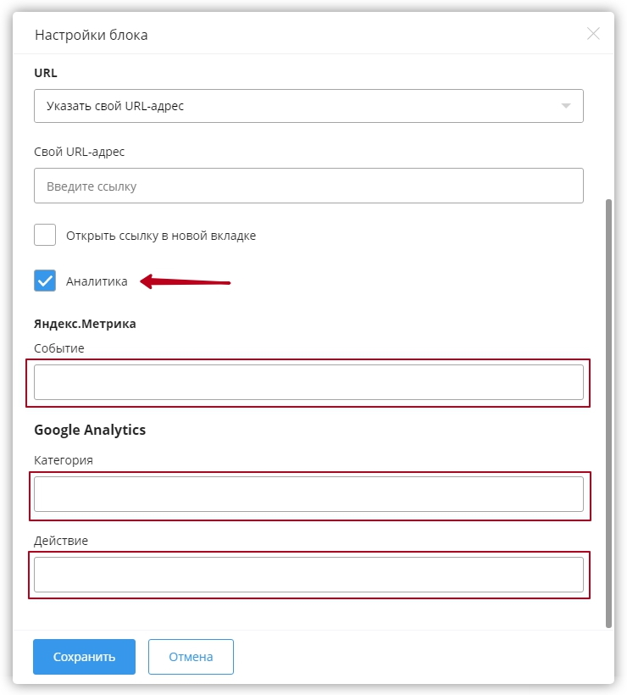Click the Свой URL-адрес field label

[80, 151]
